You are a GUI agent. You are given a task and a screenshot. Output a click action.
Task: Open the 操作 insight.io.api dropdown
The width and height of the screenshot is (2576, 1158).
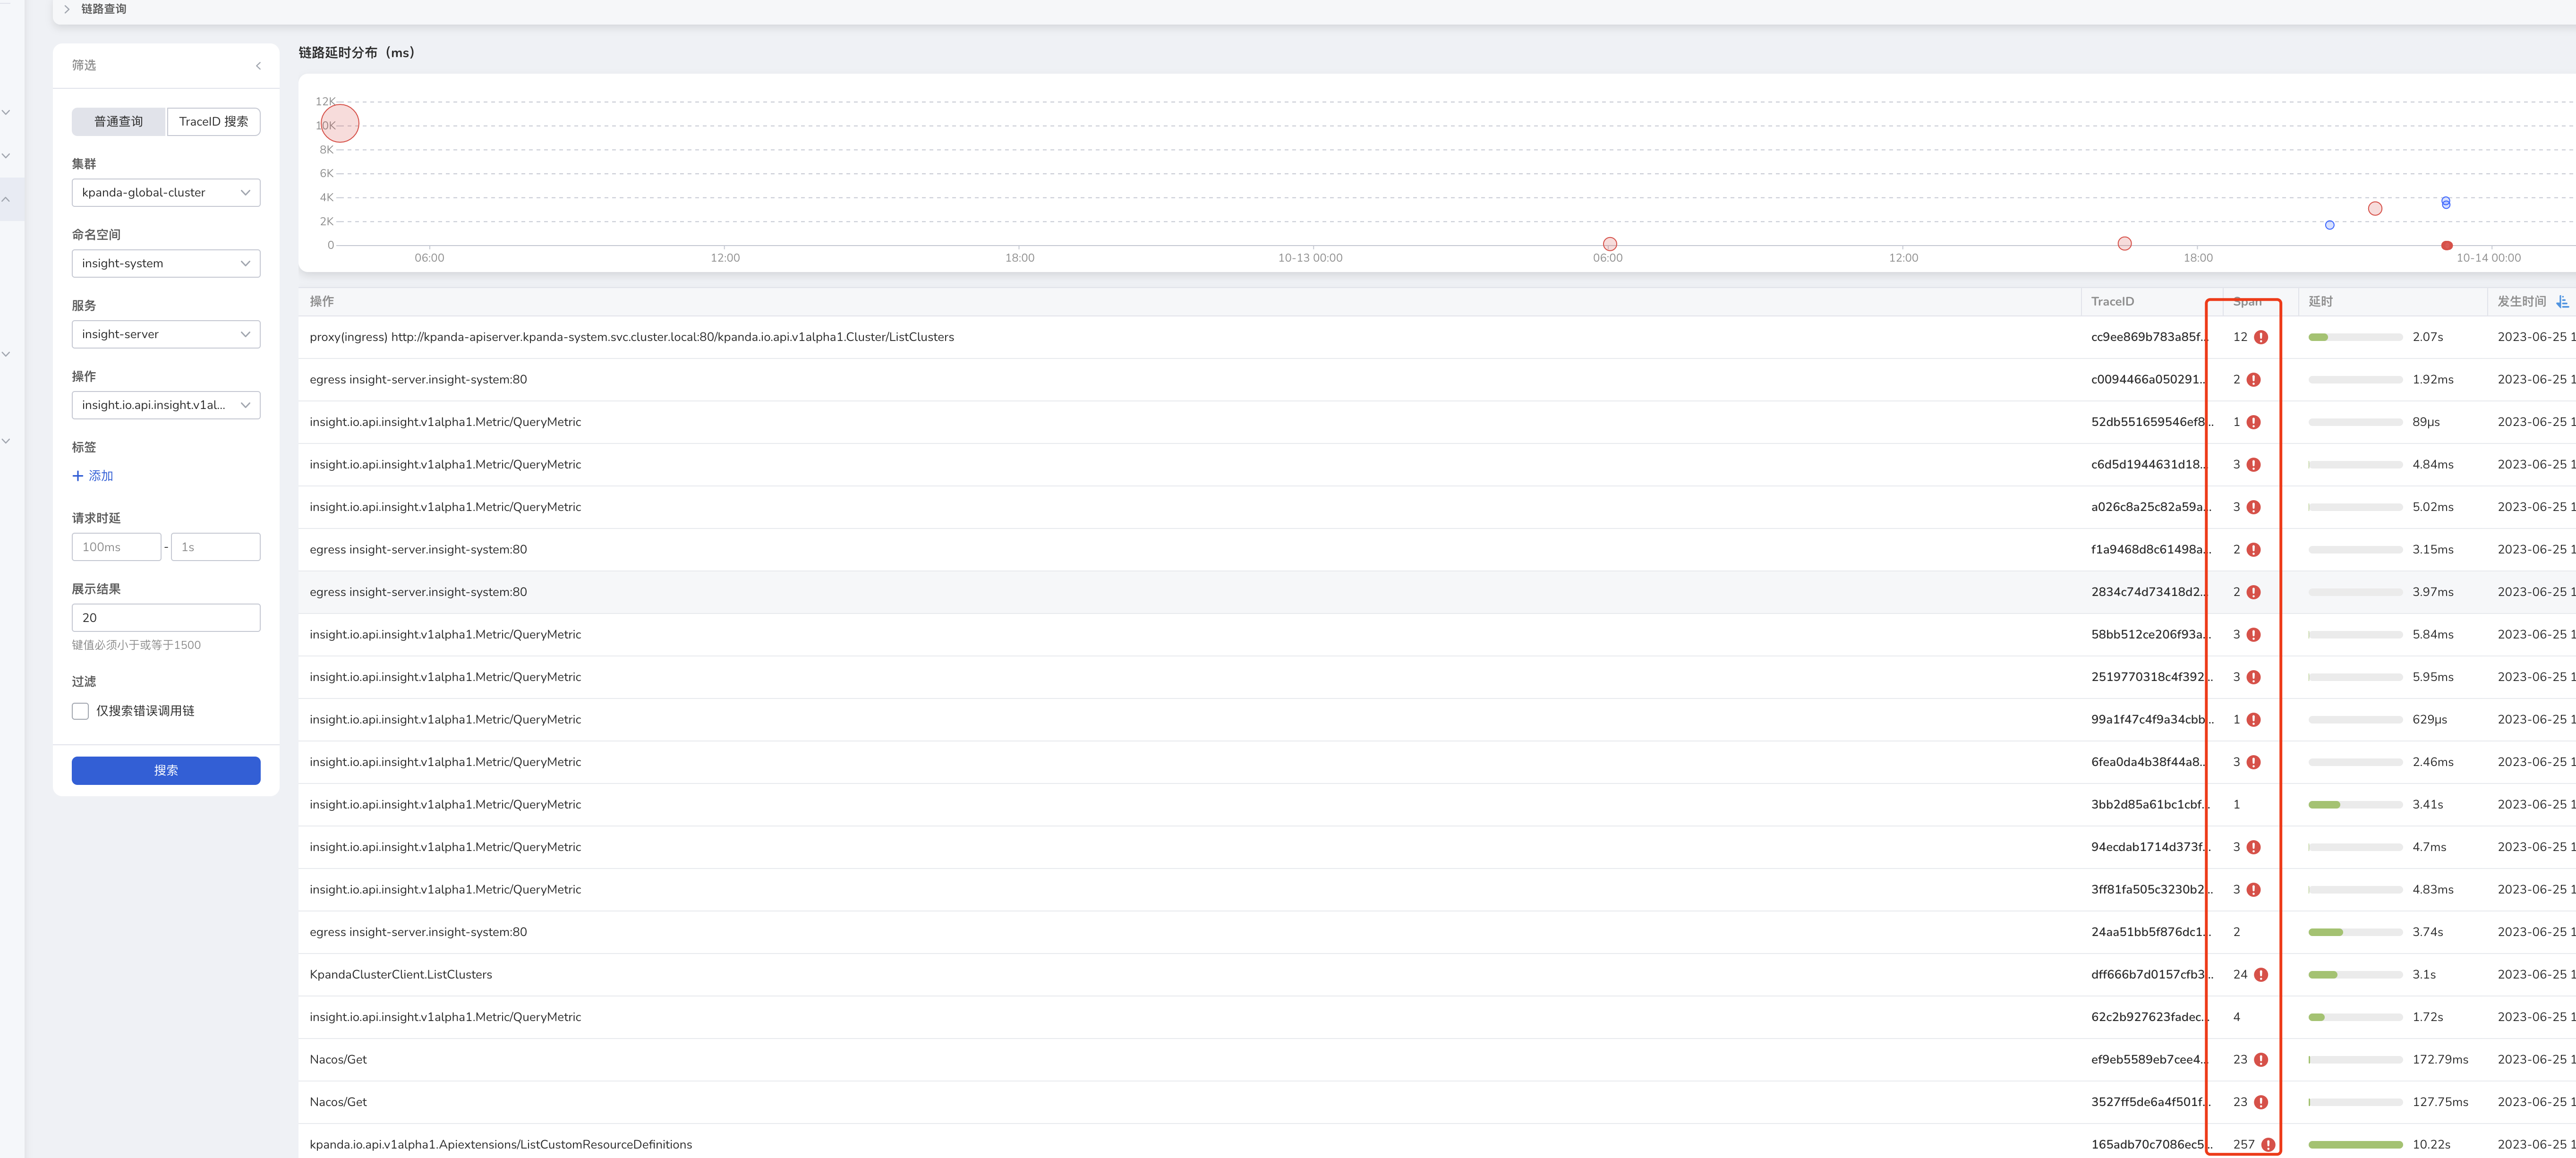pyautogui.click(x=166, y=405)
